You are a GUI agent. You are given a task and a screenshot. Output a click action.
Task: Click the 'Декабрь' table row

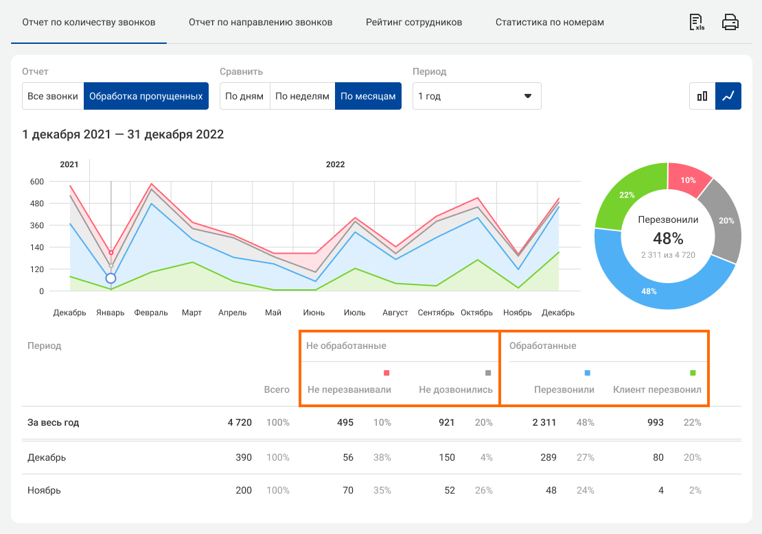(47, 457)
